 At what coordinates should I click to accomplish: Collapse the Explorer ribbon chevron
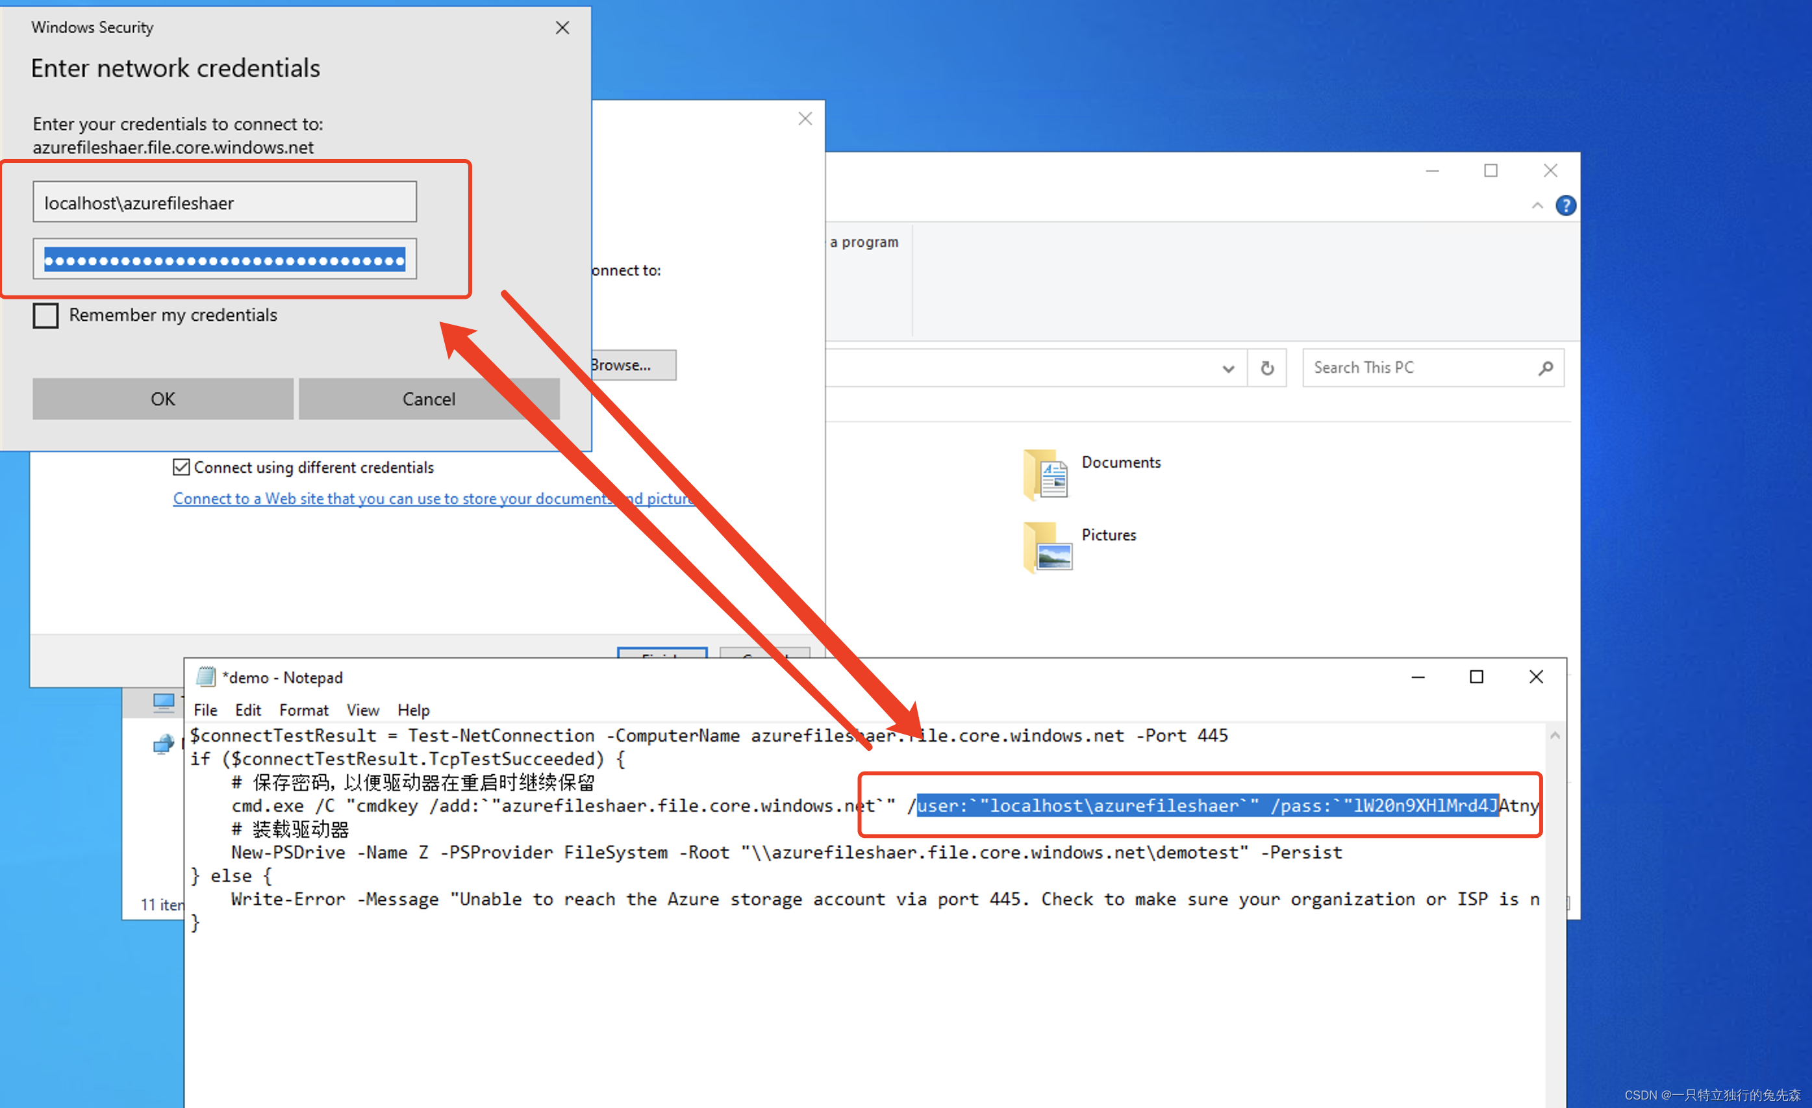[x=1537, y=206]
